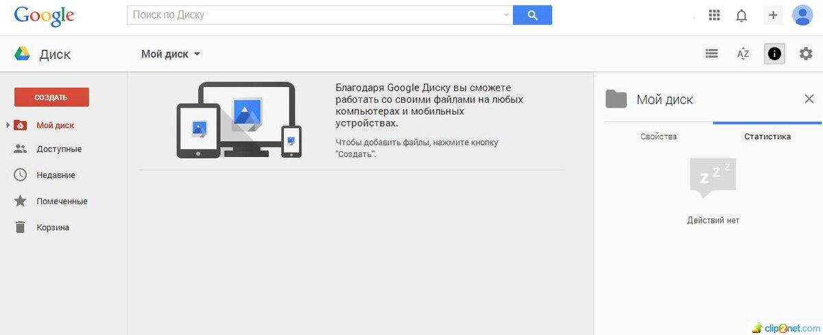Toggle the info details panel button

(x=774, y=53)
